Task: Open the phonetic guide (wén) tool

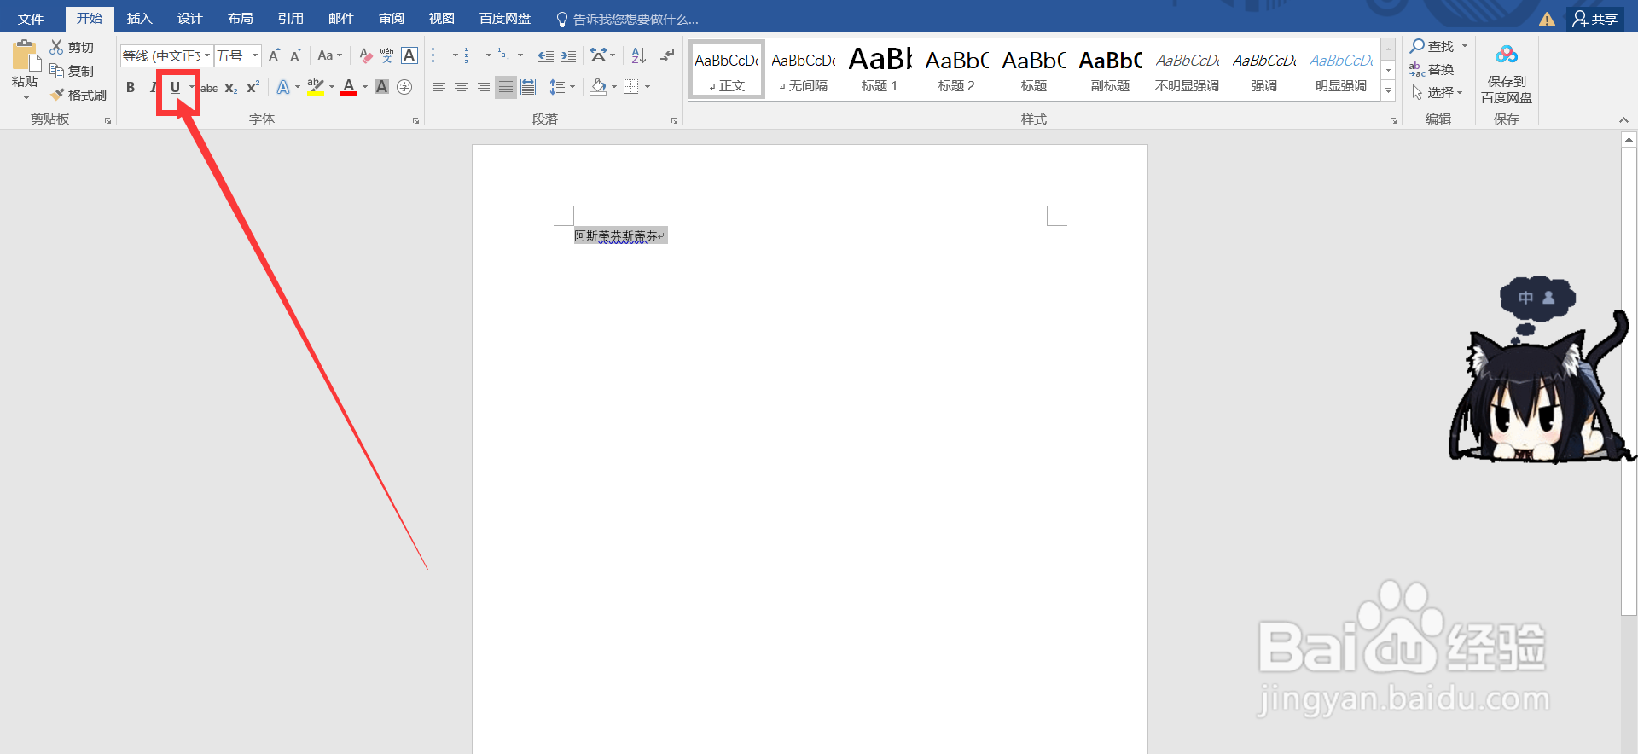Action: 387,55
